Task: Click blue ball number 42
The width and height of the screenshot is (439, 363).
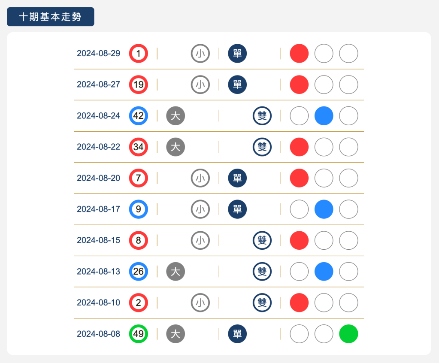Action: [x=138, y=116]
